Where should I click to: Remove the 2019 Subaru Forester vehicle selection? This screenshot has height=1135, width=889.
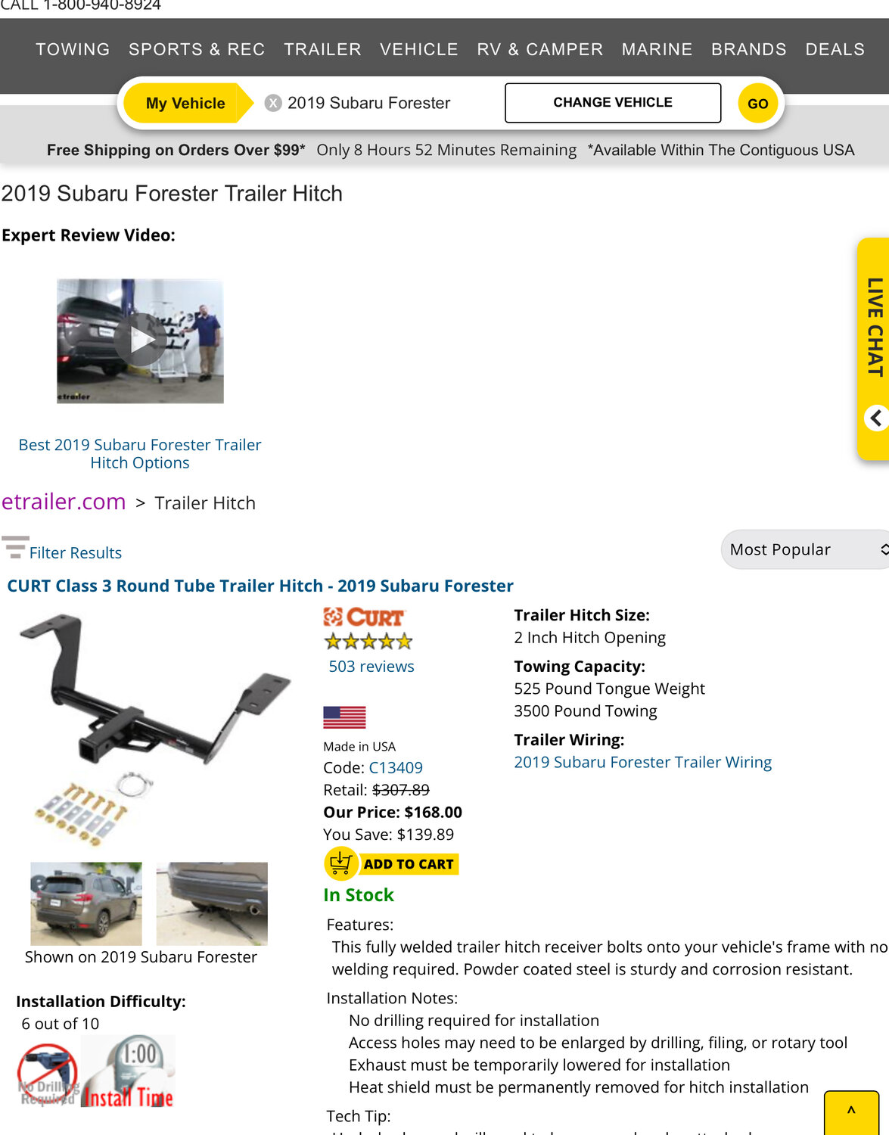click(x=273, y=103)
